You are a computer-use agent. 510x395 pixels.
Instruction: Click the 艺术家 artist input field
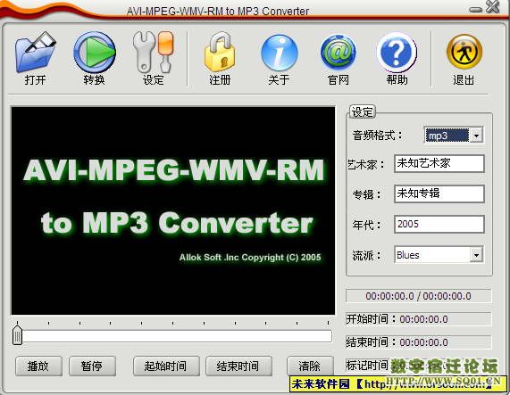tap(439, 163)
